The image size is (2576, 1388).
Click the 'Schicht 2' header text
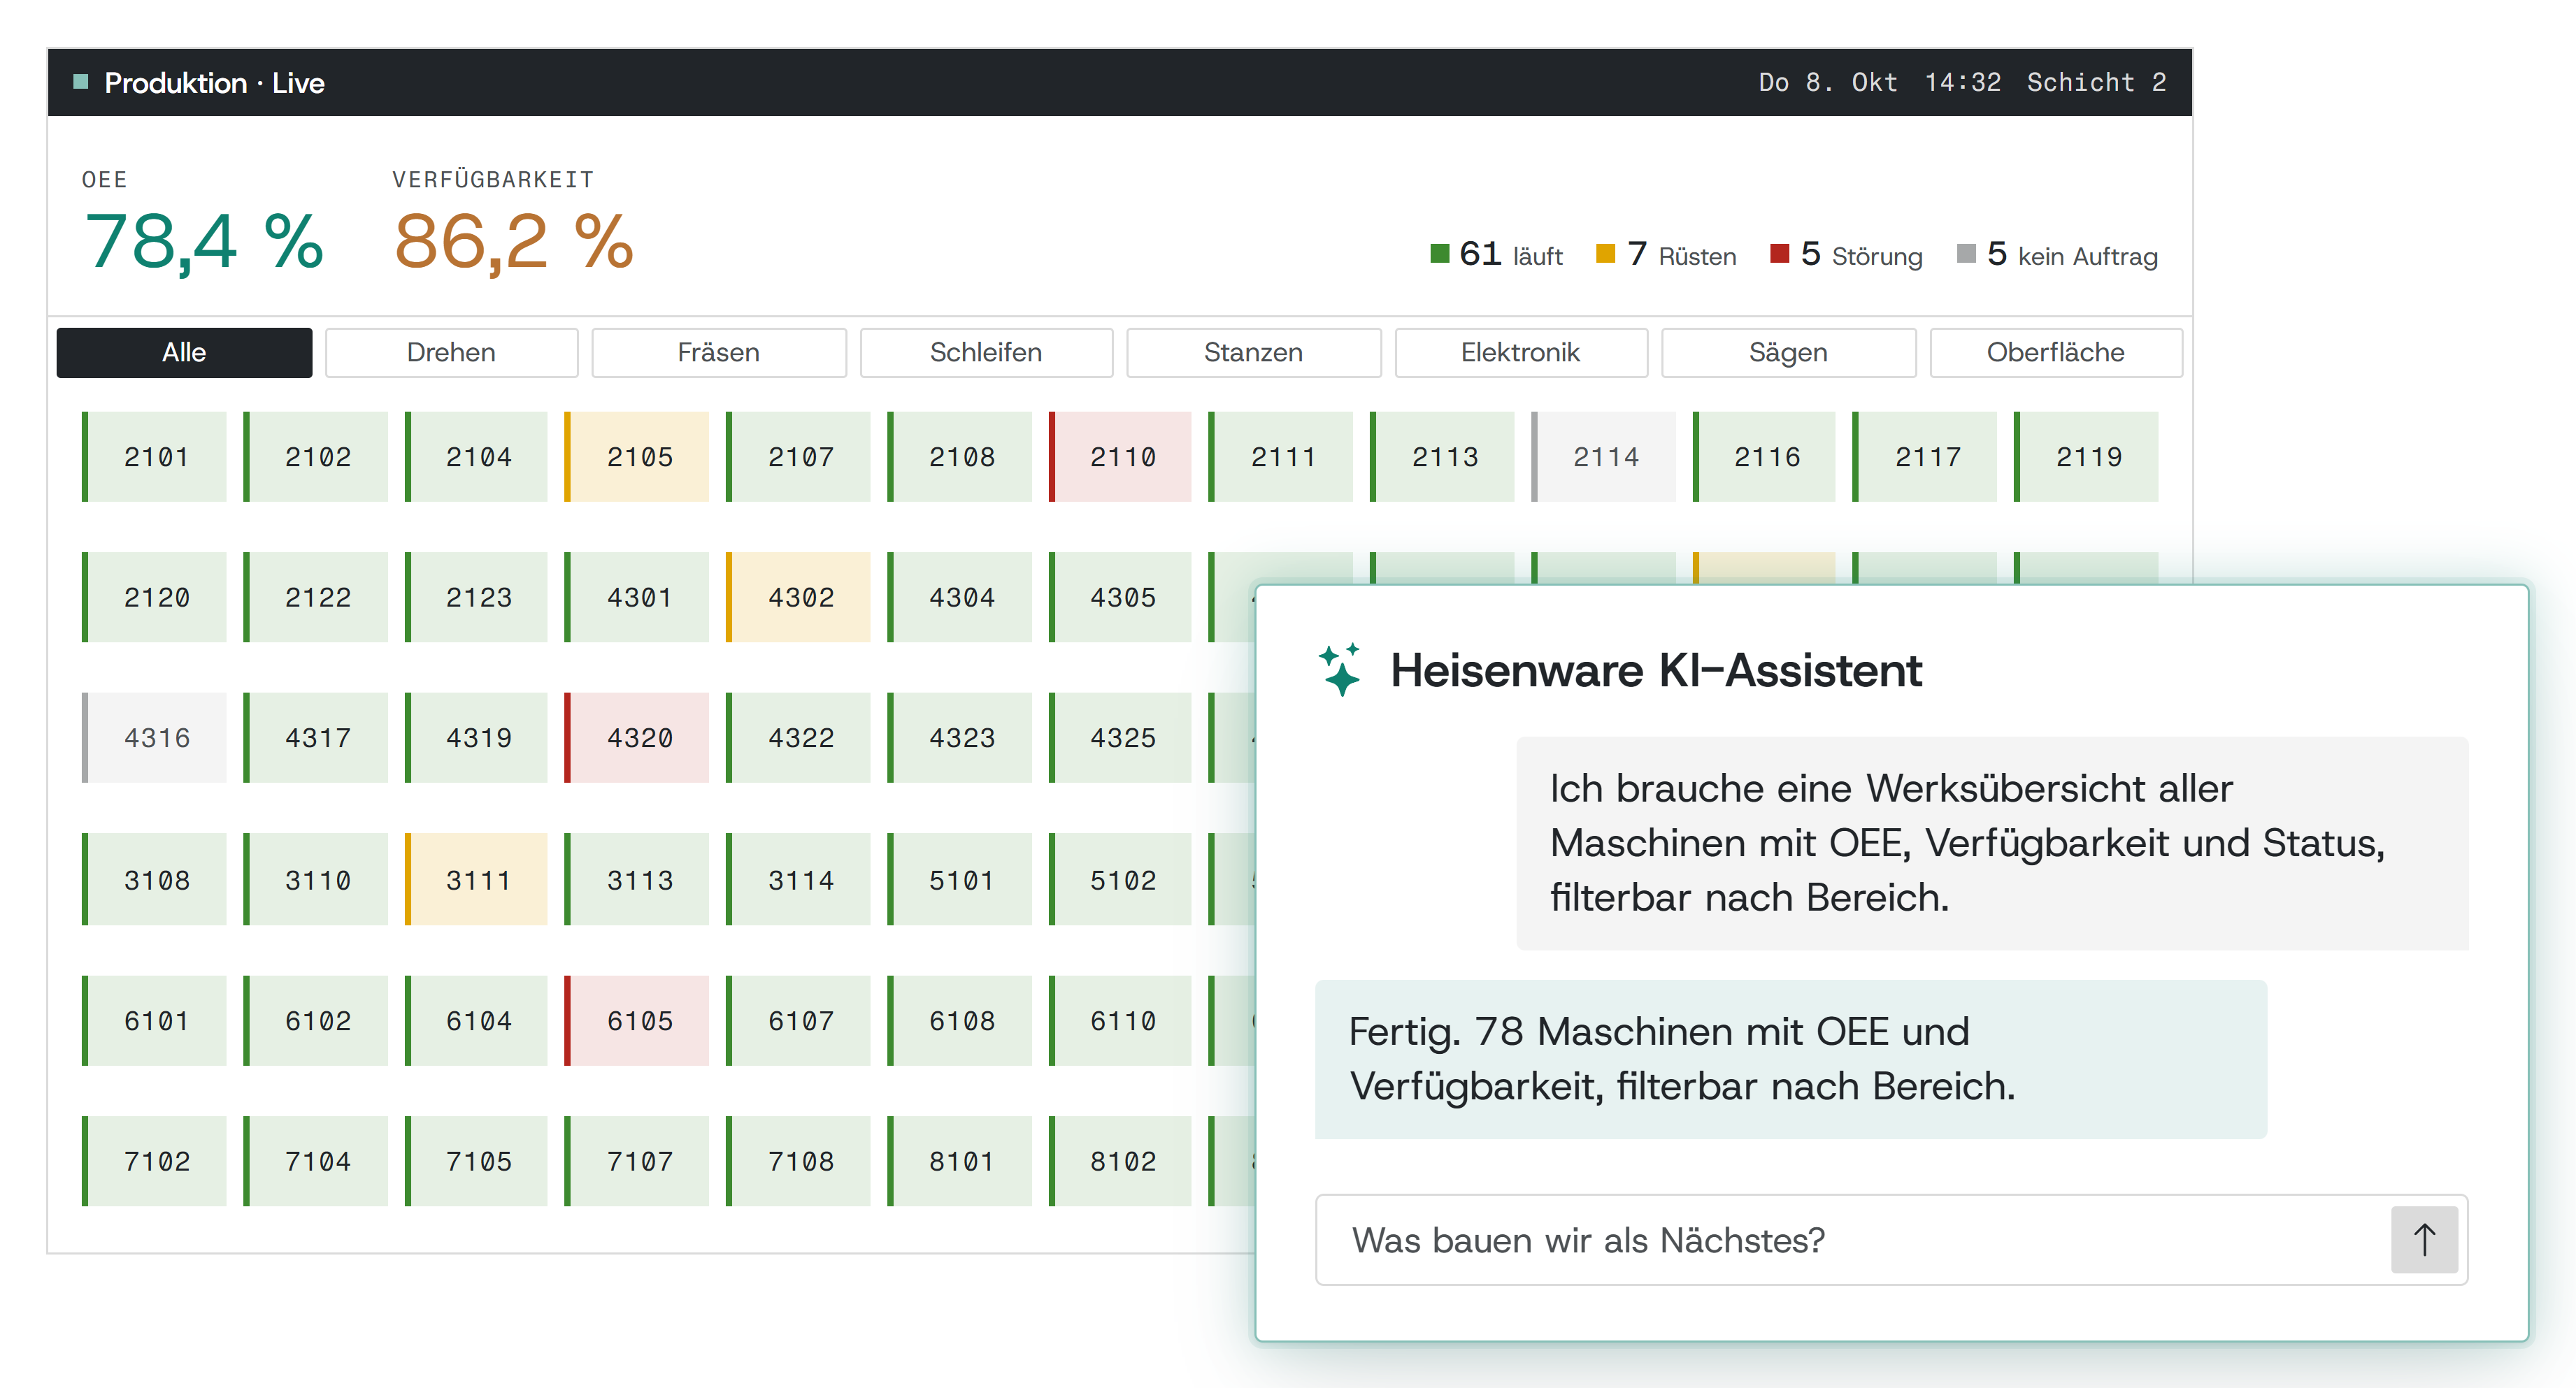tap(2096, 82)
